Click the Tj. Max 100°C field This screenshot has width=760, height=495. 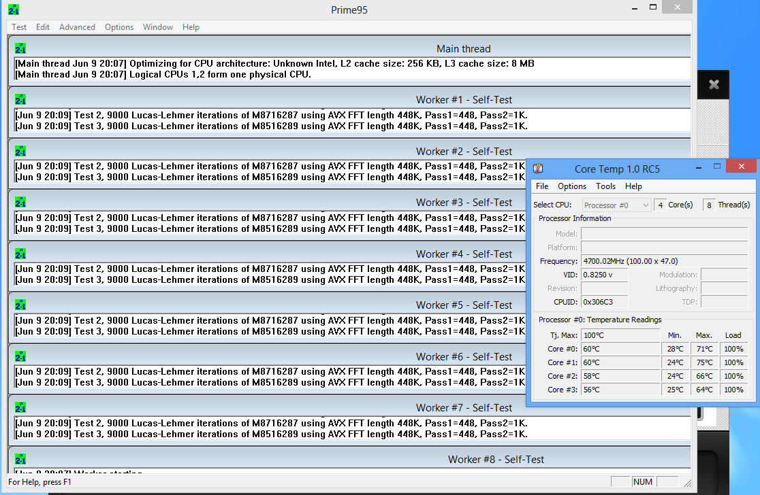tap(620, 335)
